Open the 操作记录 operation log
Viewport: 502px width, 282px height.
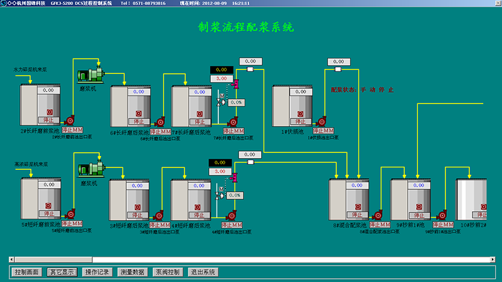pos(97,272)
